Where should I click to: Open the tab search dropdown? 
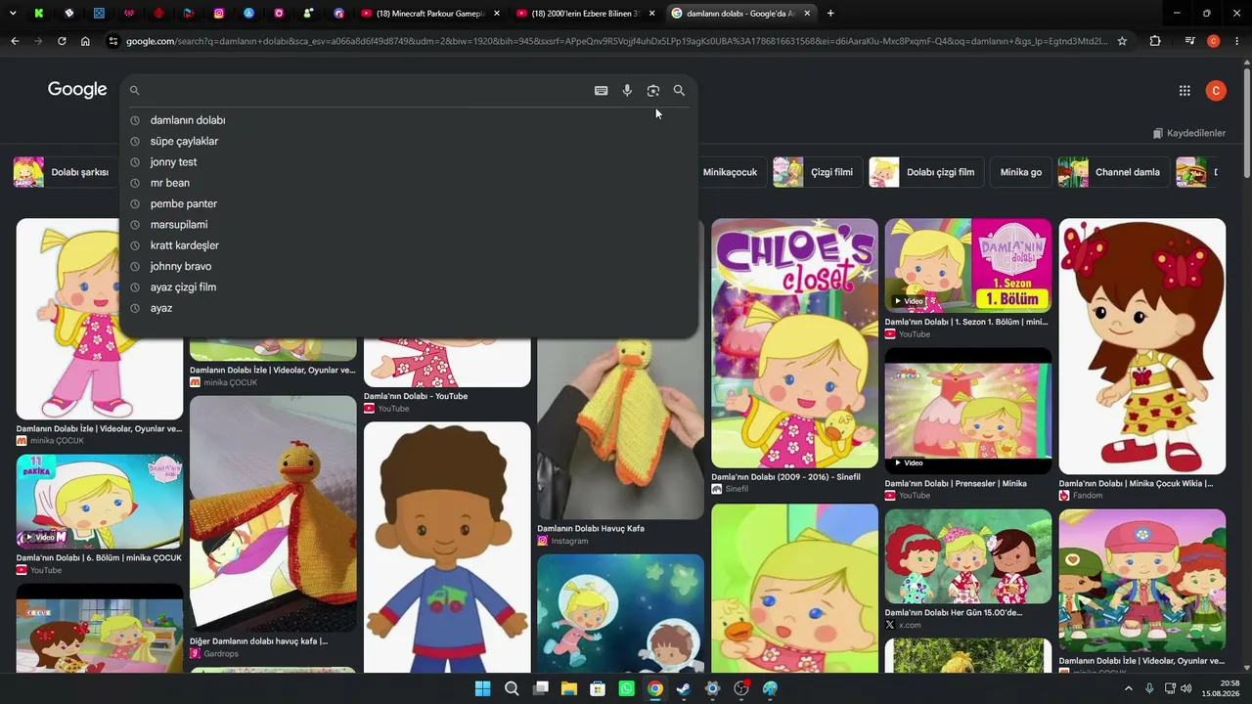click(14, 14)
